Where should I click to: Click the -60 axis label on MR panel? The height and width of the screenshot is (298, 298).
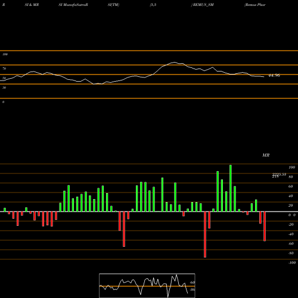point(291,244)
